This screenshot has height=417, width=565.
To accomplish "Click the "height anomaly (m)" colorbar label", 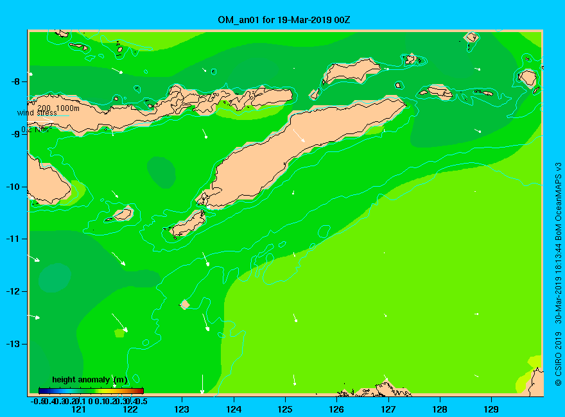I will [x=90, y=380].
